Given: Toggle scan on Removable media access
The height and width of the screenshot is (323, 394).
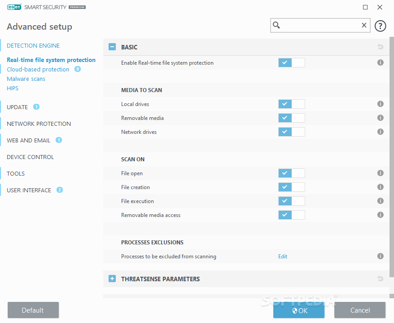Looking at the screenshot, I should [x=292, y=215].
